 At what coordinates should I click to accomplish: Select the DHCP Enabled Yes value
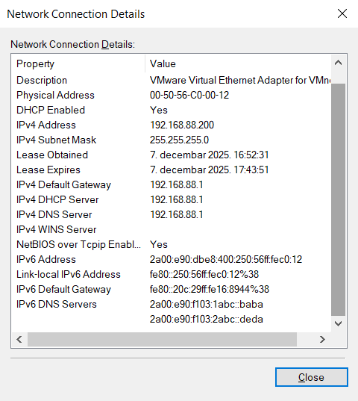[x=159, y=111]
